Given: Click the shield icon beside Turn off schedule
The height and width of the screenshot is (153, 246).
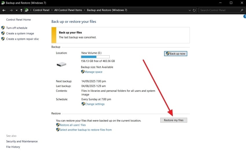Looking at the screenshot, I should [x=3, y=28].
